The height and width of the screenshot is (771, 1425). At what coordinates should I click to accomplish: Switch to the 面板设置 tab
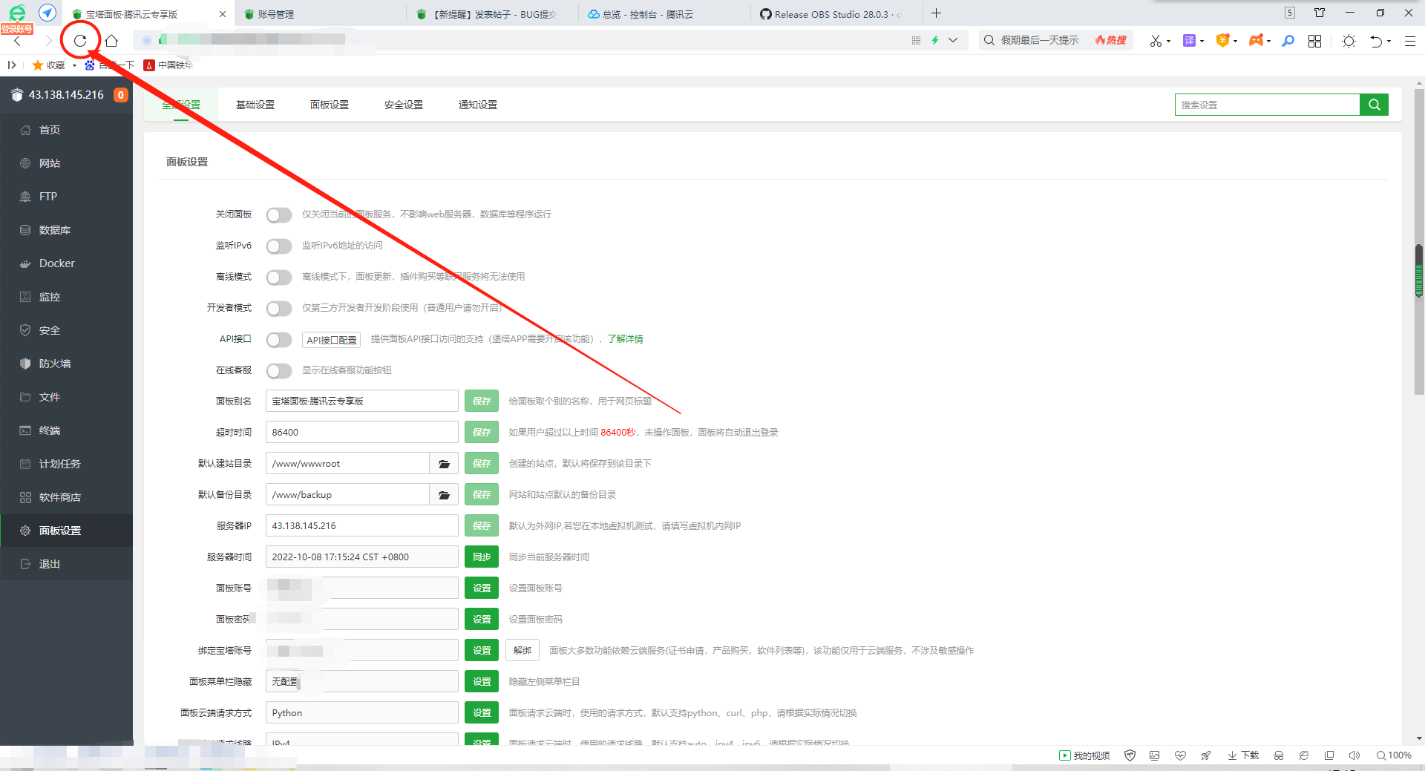330,105
